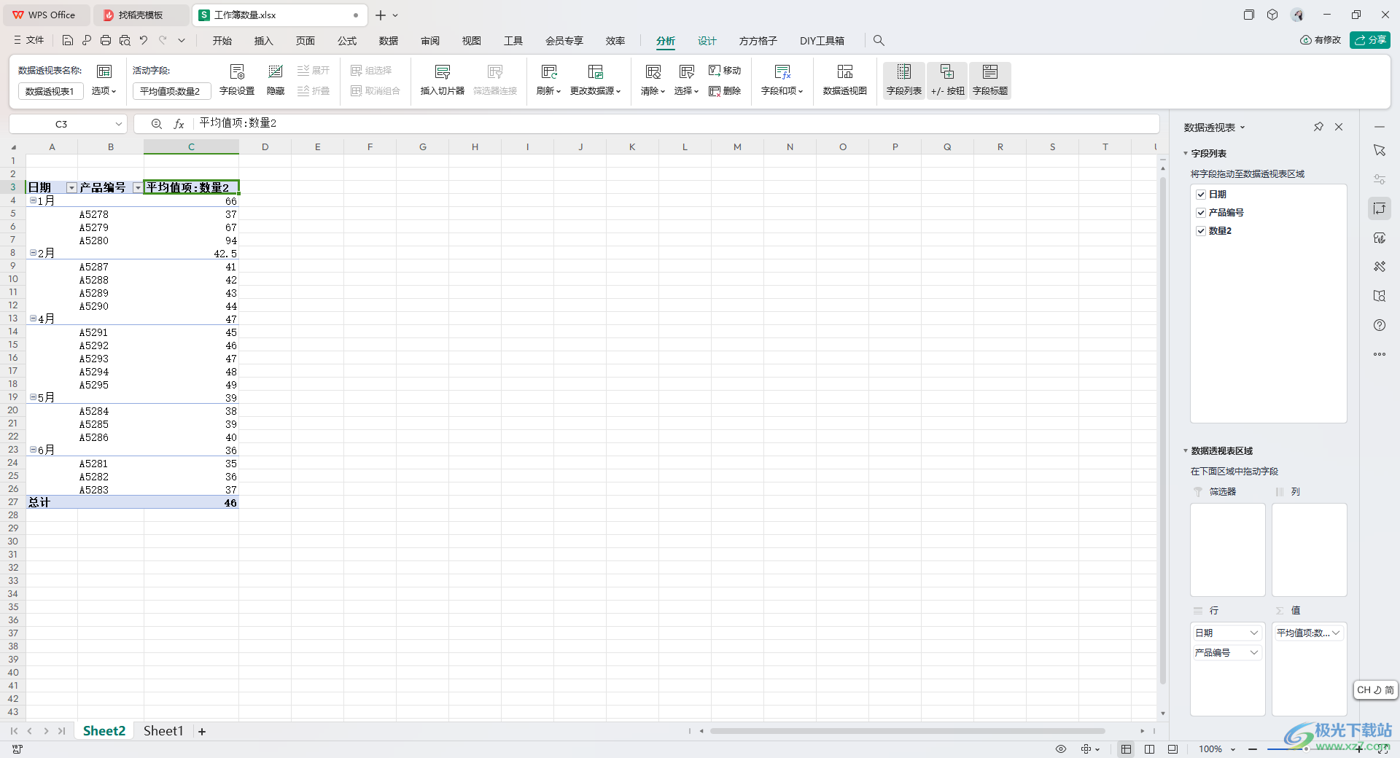
Task: Switch to Sheet1 tab
Action: 163,731
